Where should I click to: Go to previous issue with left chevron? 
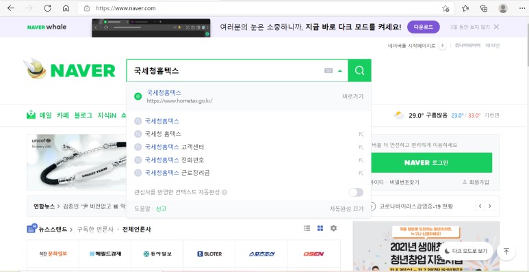[480, 206]
